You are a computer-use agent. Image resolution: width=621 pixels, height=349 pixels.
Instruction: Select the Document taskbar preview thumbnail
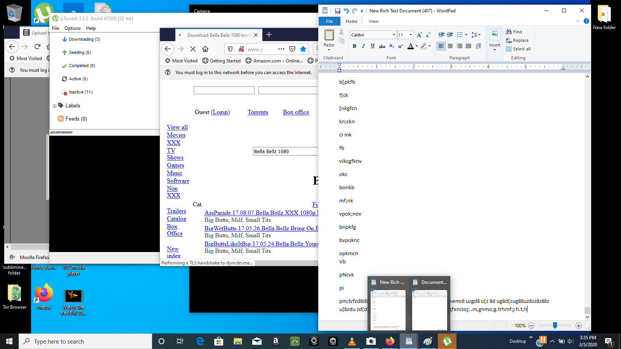click(429, 304)
